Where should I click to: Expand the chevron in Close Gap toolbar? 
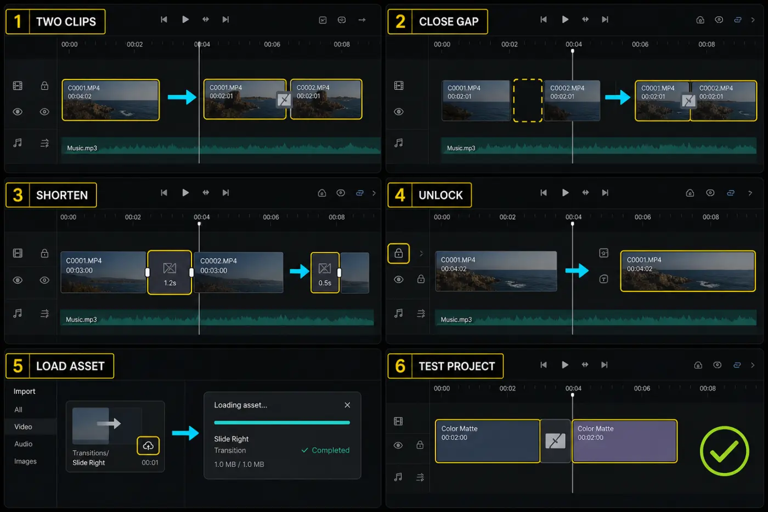pyautogui.click(x=753, y=20)
